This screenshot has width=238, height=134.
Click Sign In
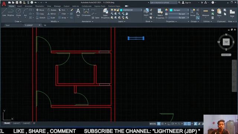(x=186, y=3)
